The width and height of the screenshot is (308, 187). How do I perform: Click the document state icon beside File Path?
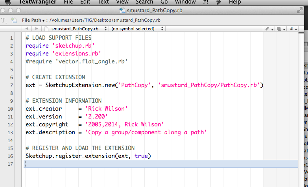coord(14,20)
